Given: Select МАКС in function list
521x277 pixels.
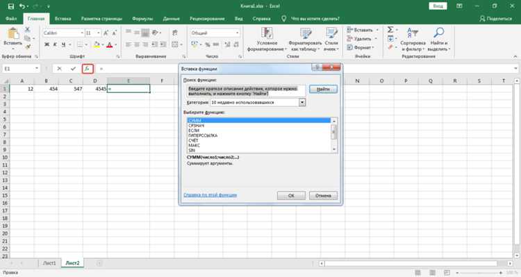Looking at the screenshot, I should point(195,146).
